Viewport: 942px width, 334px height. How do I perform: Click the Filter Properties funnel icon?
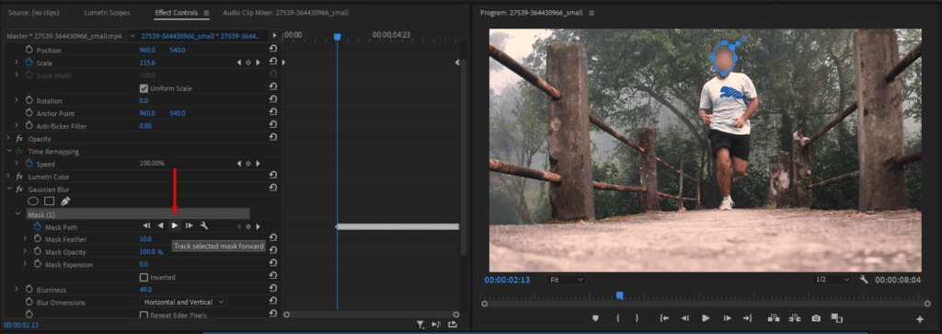tap(420, 325)
